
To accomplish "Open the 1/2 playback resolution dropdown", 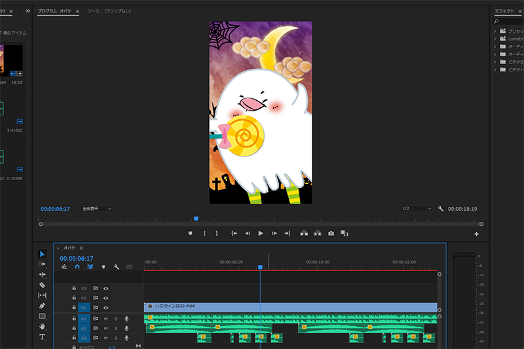I will [x=417, y=208].
